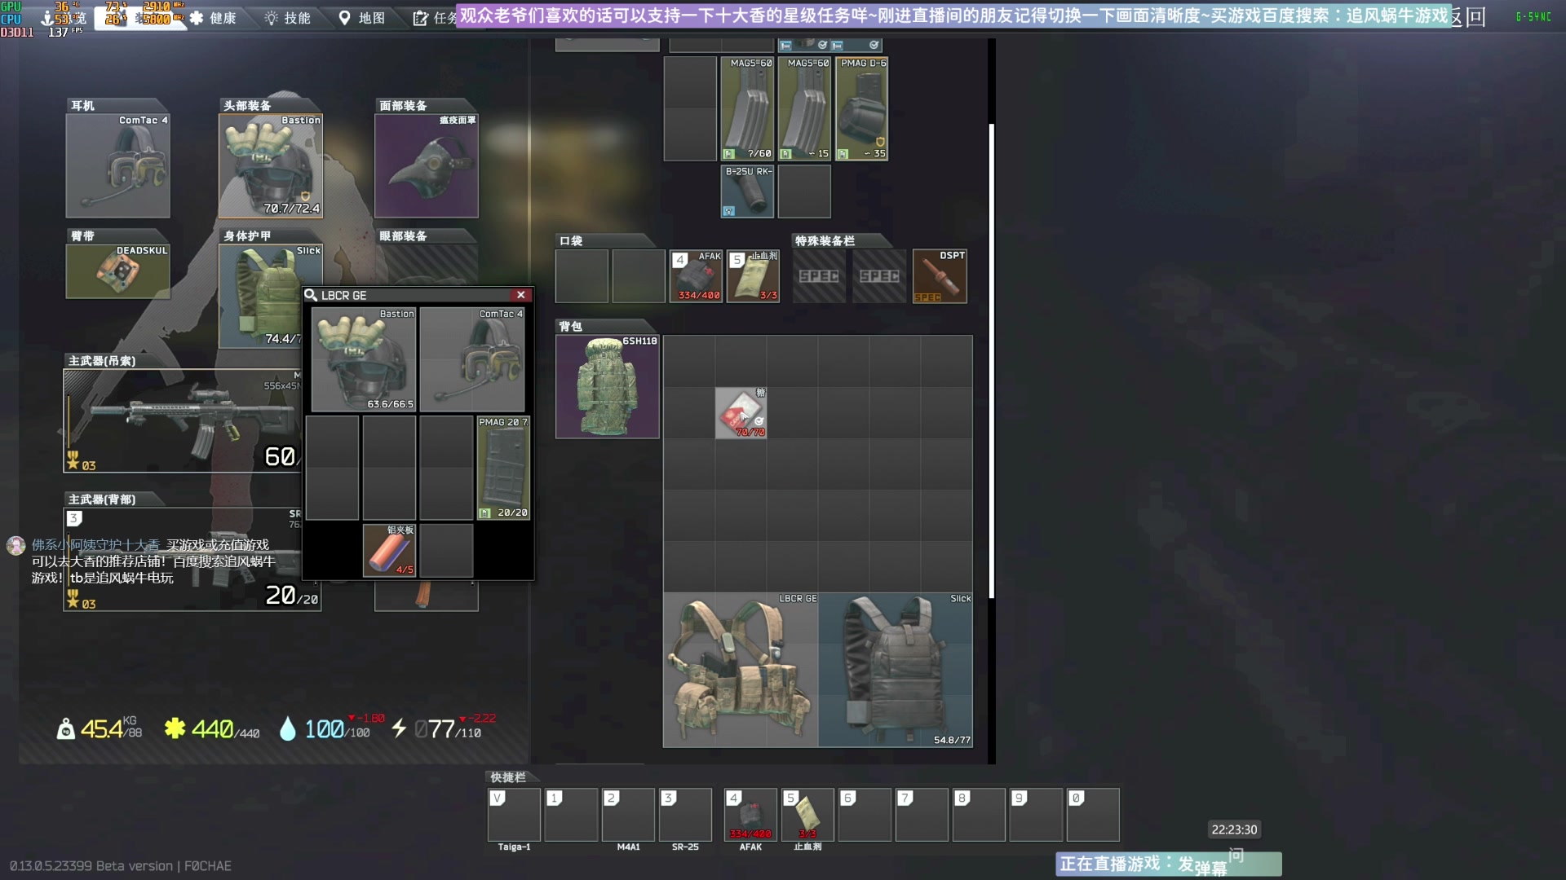This screenshot has height=880, width=1566.
Task: Close the LBCR GE container window
Action: 520,295
